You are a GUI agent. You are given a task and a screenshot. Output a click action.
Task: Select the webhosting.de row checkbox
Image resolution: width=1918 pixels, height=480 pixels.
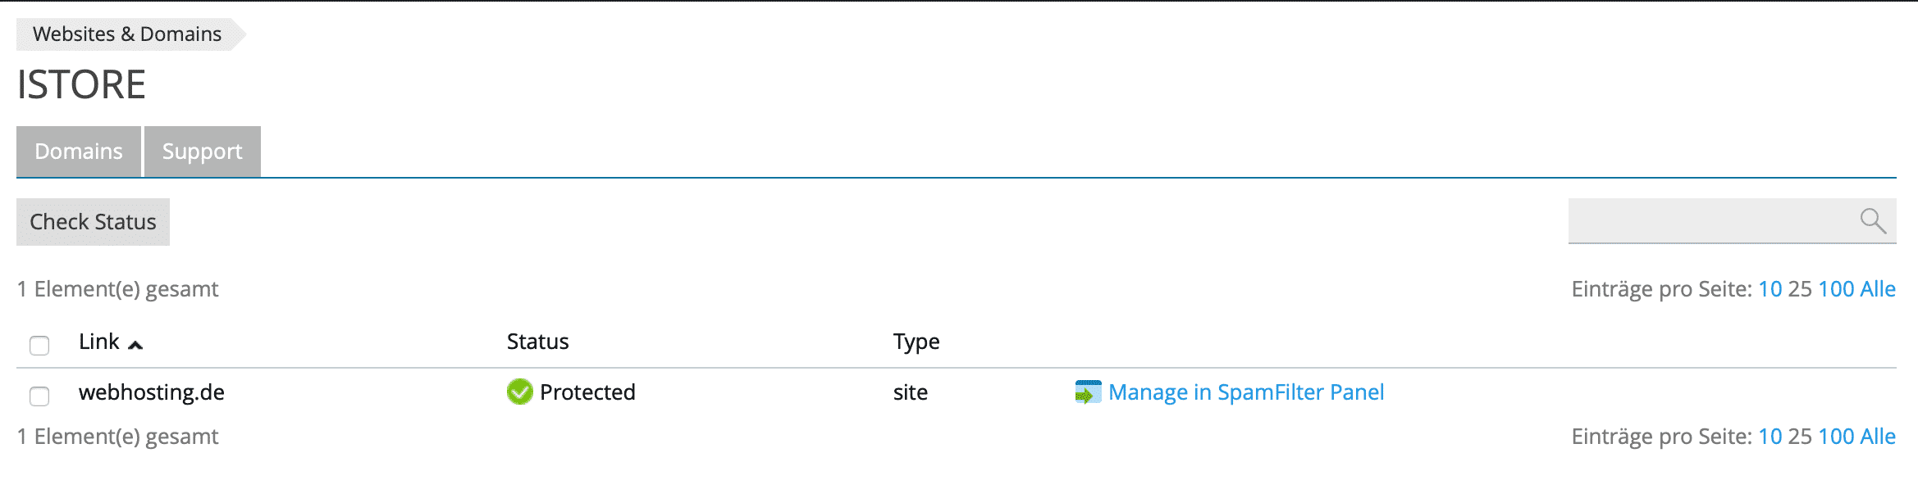tap(39, 396)
